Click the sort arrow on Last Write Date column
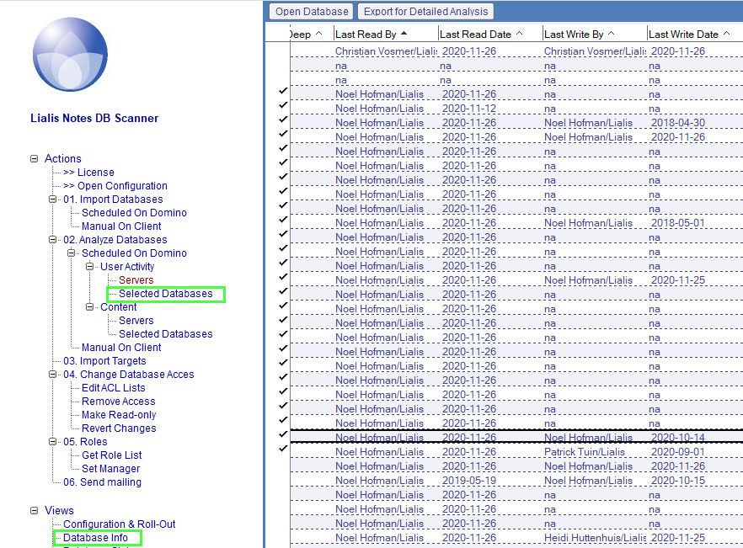Screen dimensions: 743x548 tap(727, 34)
